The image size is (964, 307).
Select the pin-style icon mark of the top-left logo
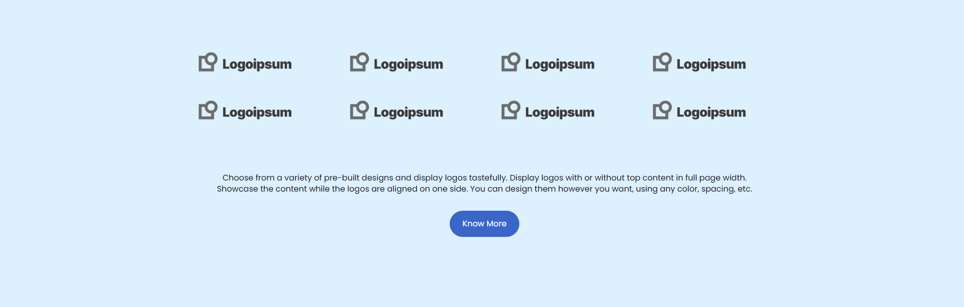(207, 63)
